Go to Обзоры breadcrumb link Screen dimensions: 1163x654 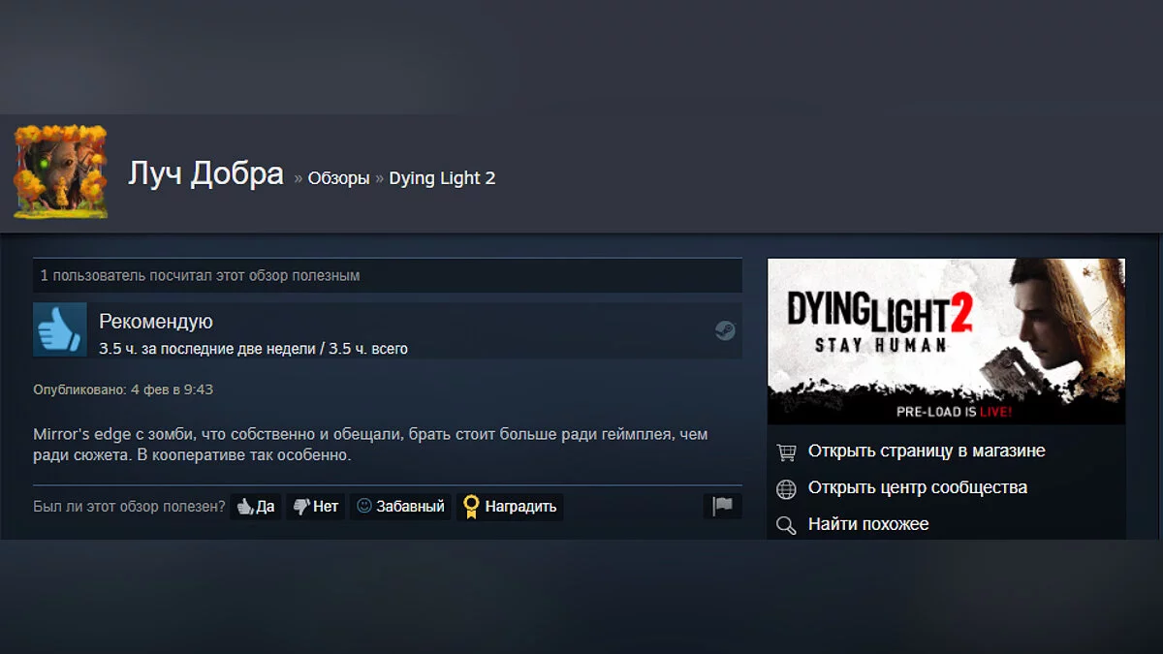pos(338,178)
